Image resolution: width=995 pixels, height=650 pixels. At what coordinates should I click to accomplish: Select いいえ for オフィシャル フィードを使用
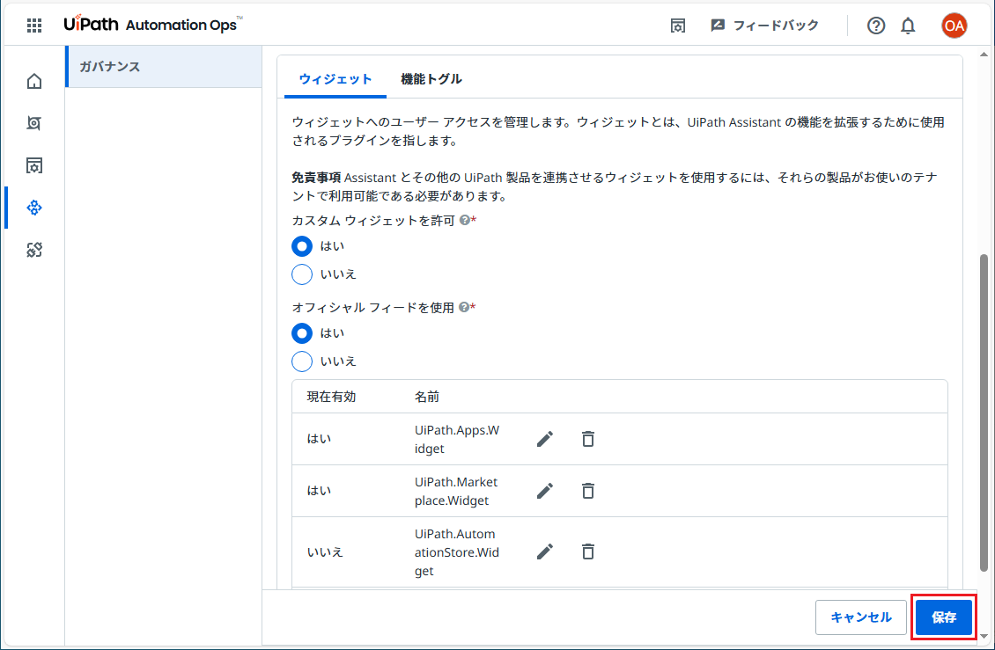coord(302,361)
